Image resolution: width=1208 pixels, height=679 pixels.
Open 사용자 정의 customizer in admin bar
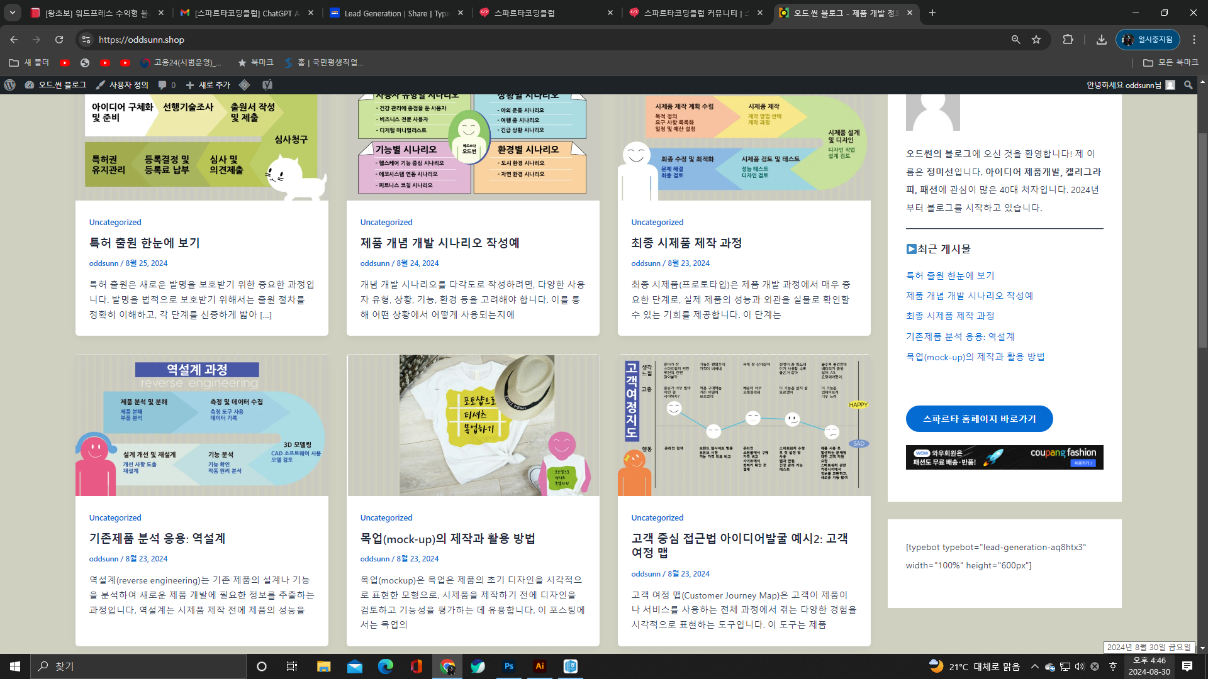click(x=122, y=85)
